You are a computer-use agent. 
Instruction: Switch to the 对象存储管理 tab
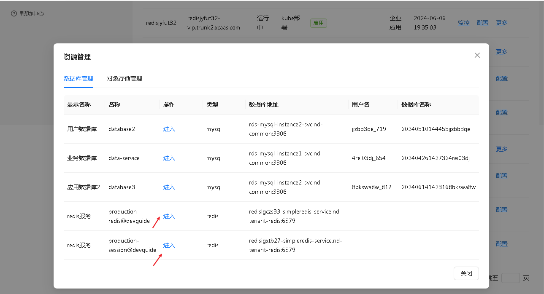(x=124, y=78)
